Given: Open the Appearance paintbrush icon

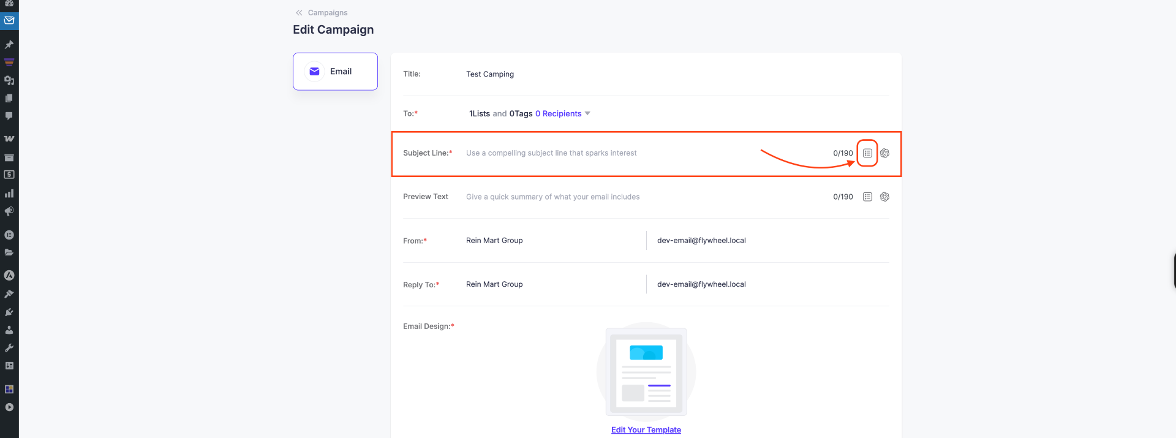Looking at the screenshot, I should 9,294.
